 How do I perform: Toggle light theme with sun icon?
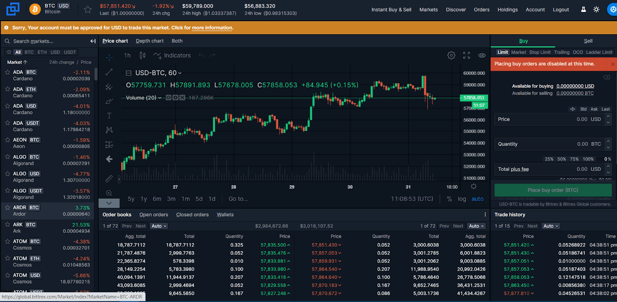(x=596, y=9)
